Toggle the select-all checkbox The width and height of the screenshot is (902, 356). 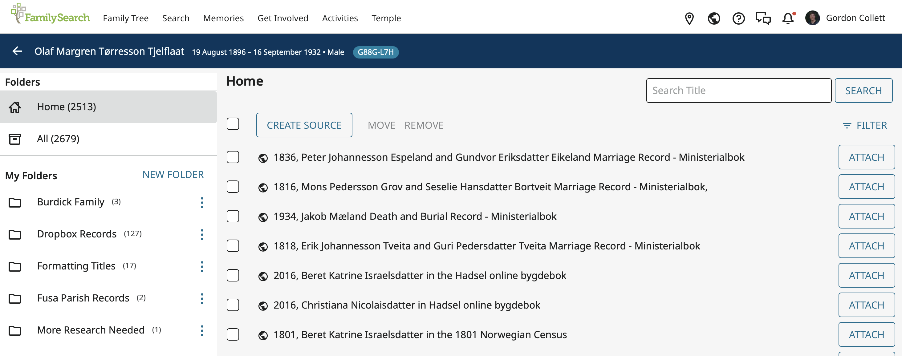pyautogui.click(x=233, y=124)
